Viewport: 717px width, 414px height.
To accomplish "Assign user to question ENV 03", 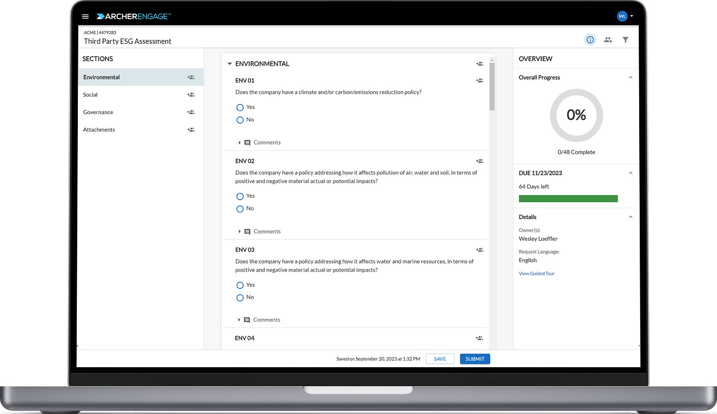I will (480, 250).
